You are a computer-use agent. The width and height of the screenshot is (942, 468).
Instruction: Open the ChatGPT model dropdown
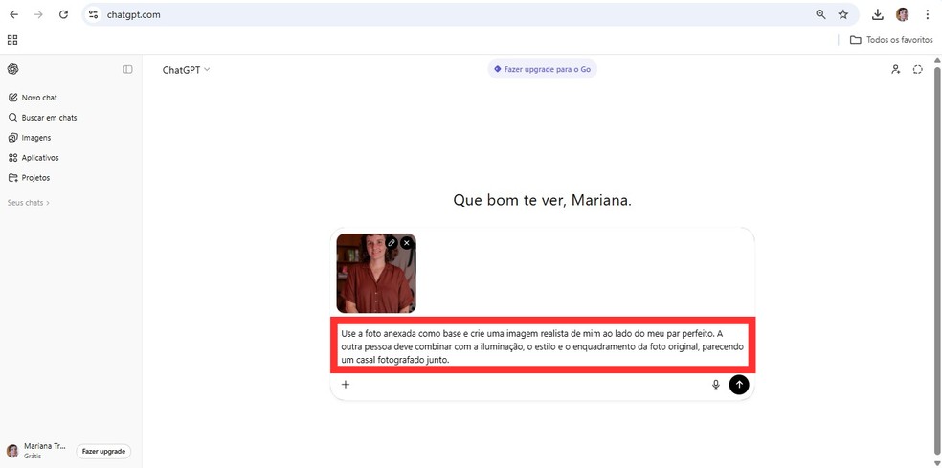[187, 70]
